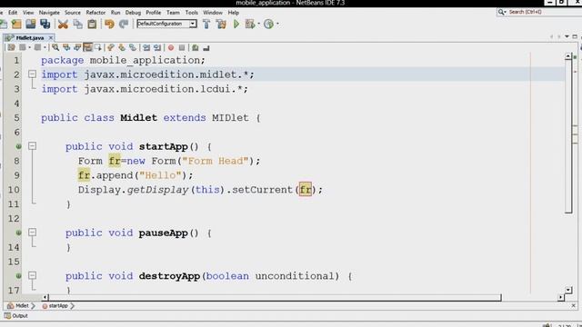Click getDisplay on line 10
Image resolution: width=582 pixels, height=327 pixels.
click(157, 190)
